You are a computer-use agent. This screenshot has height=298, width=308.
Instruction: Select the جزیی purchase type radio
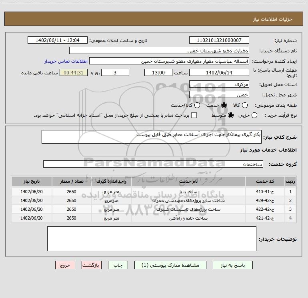254,115
